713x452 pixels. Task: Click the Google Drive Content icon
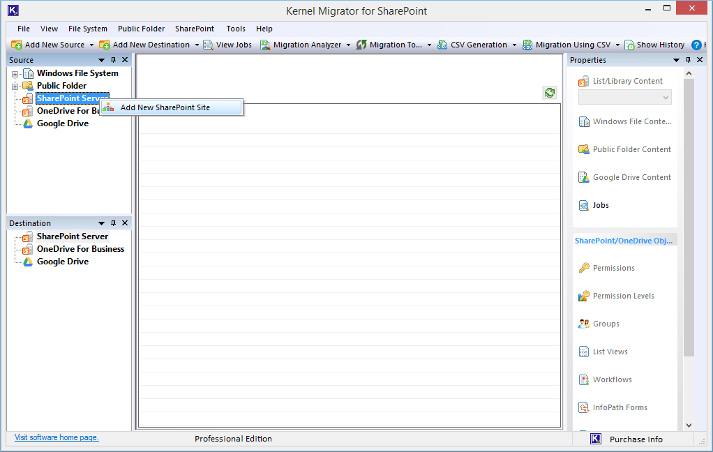pyautogui.click(x=583, y=177)
